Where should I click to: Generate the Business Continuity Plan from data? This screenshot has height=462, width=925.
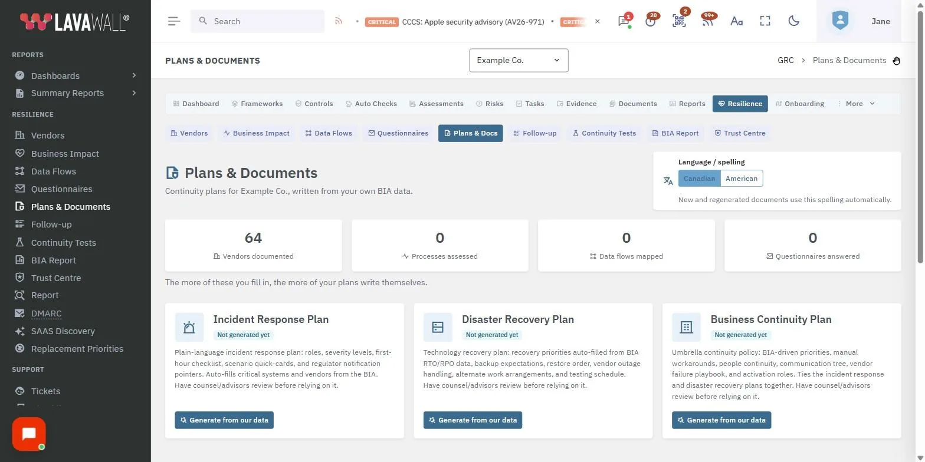coord(721,420)
